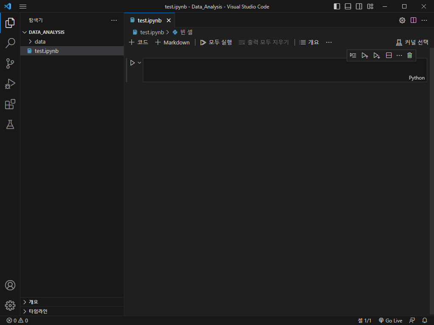Click 출력 모두 지우기 to clear outputs
The width and height of the screenshot is (434, 325).
coord(264,42)
